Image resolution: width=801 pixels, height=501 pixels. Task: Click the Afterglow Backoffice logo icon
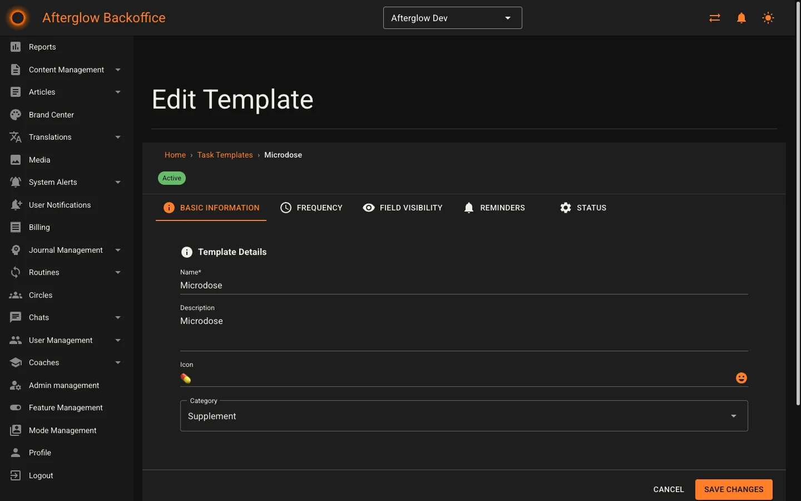point(17,17)
